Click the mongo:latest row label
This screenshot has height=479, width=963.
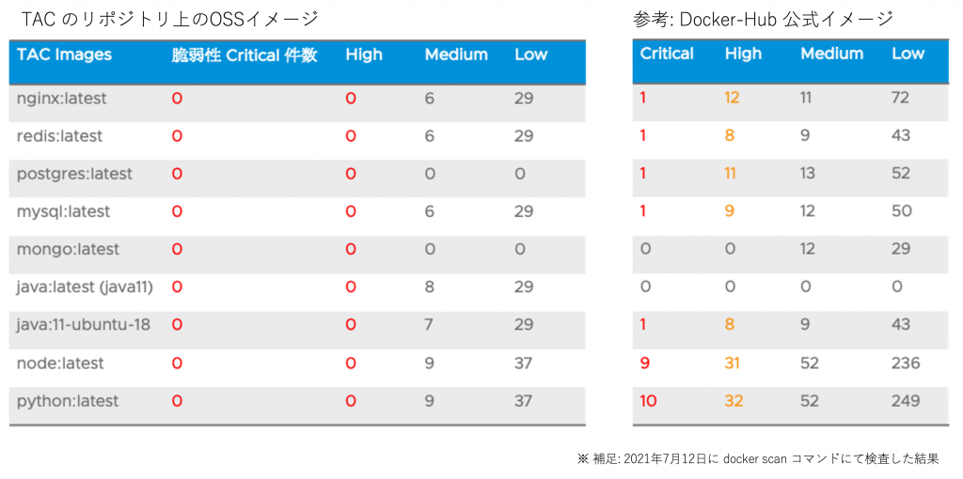point(68,249)
